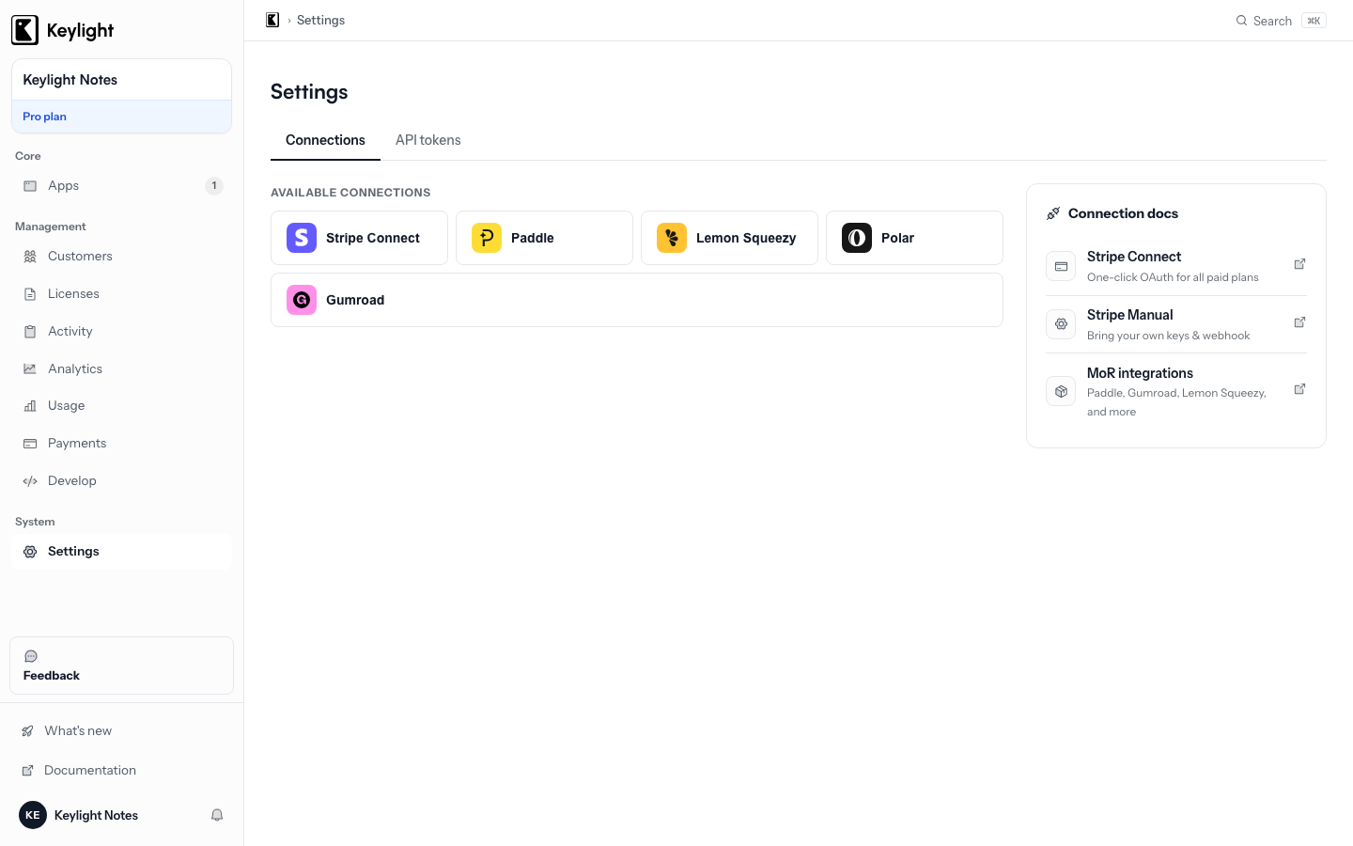The image size is (1353, 846).
Task: Click the MoR integrations box icon
Action: tap(1061, 391)
